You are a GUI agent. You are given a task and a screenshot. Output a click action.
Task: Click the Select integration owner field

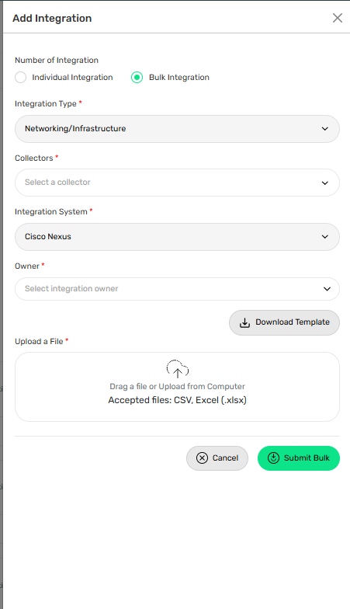(177, 289)
